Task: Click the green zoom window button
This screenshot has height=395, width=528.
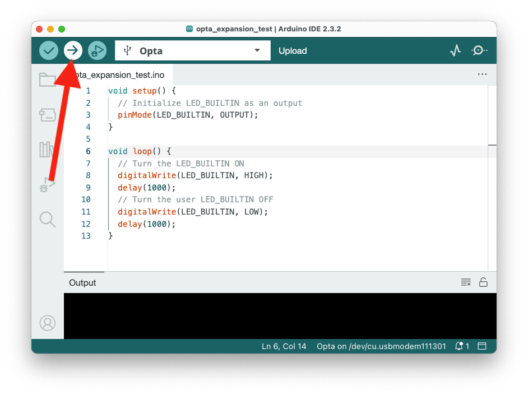Action: [62, 29]
